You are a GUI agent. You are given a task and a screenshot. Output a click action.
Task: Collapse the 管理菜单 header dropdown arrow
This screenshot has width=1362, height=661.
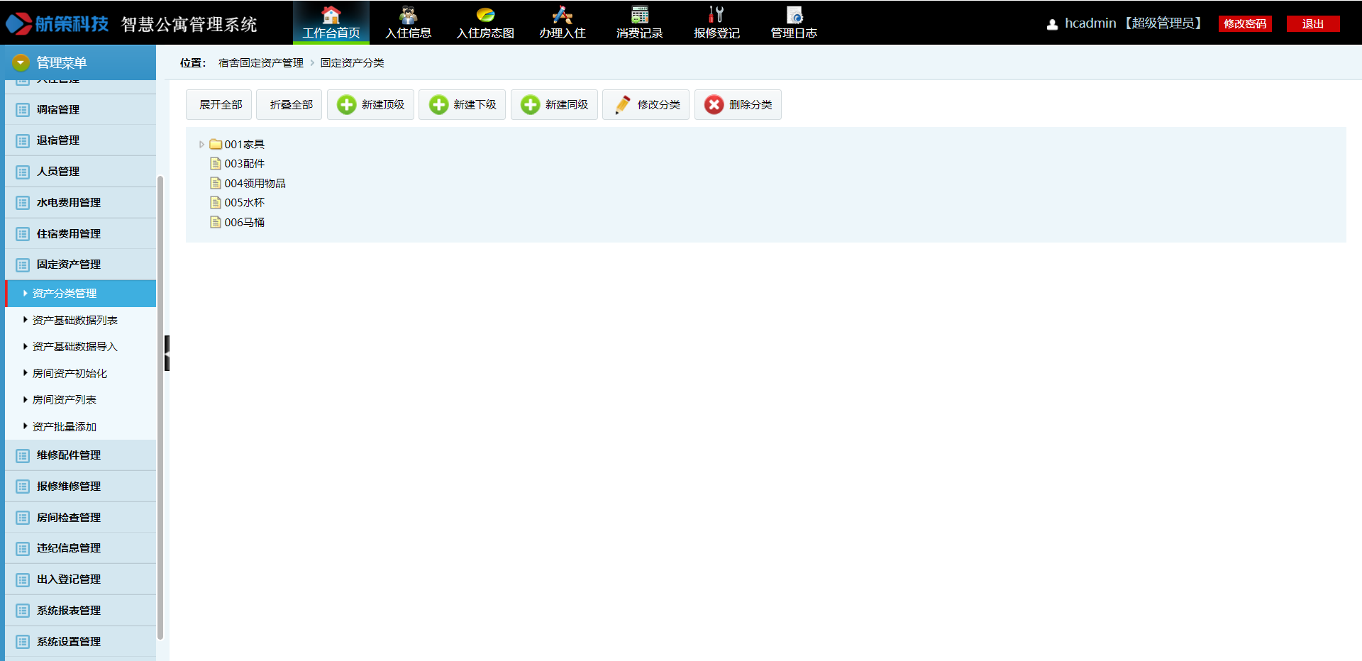point(21,63)
